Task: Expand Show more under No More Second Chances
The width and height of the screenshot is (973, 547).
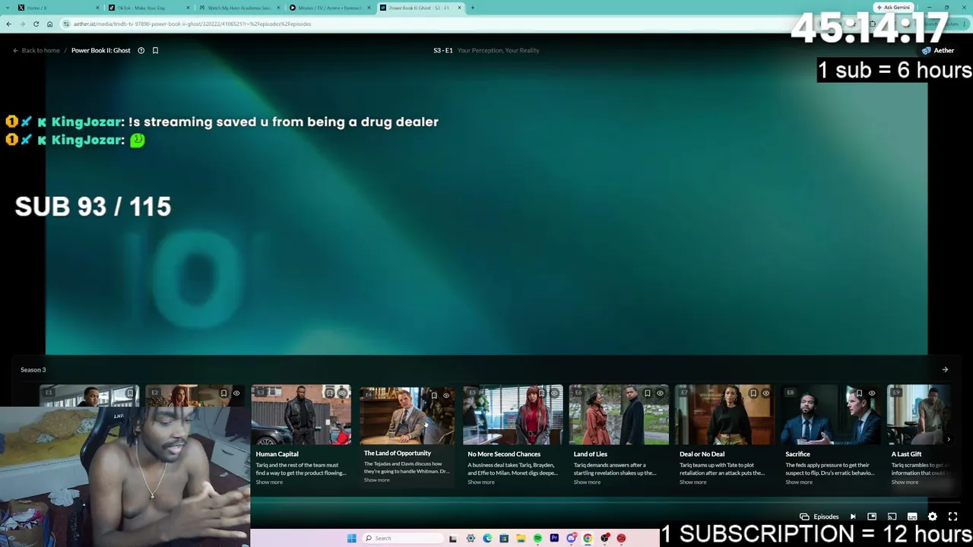Action: point(481,482)
